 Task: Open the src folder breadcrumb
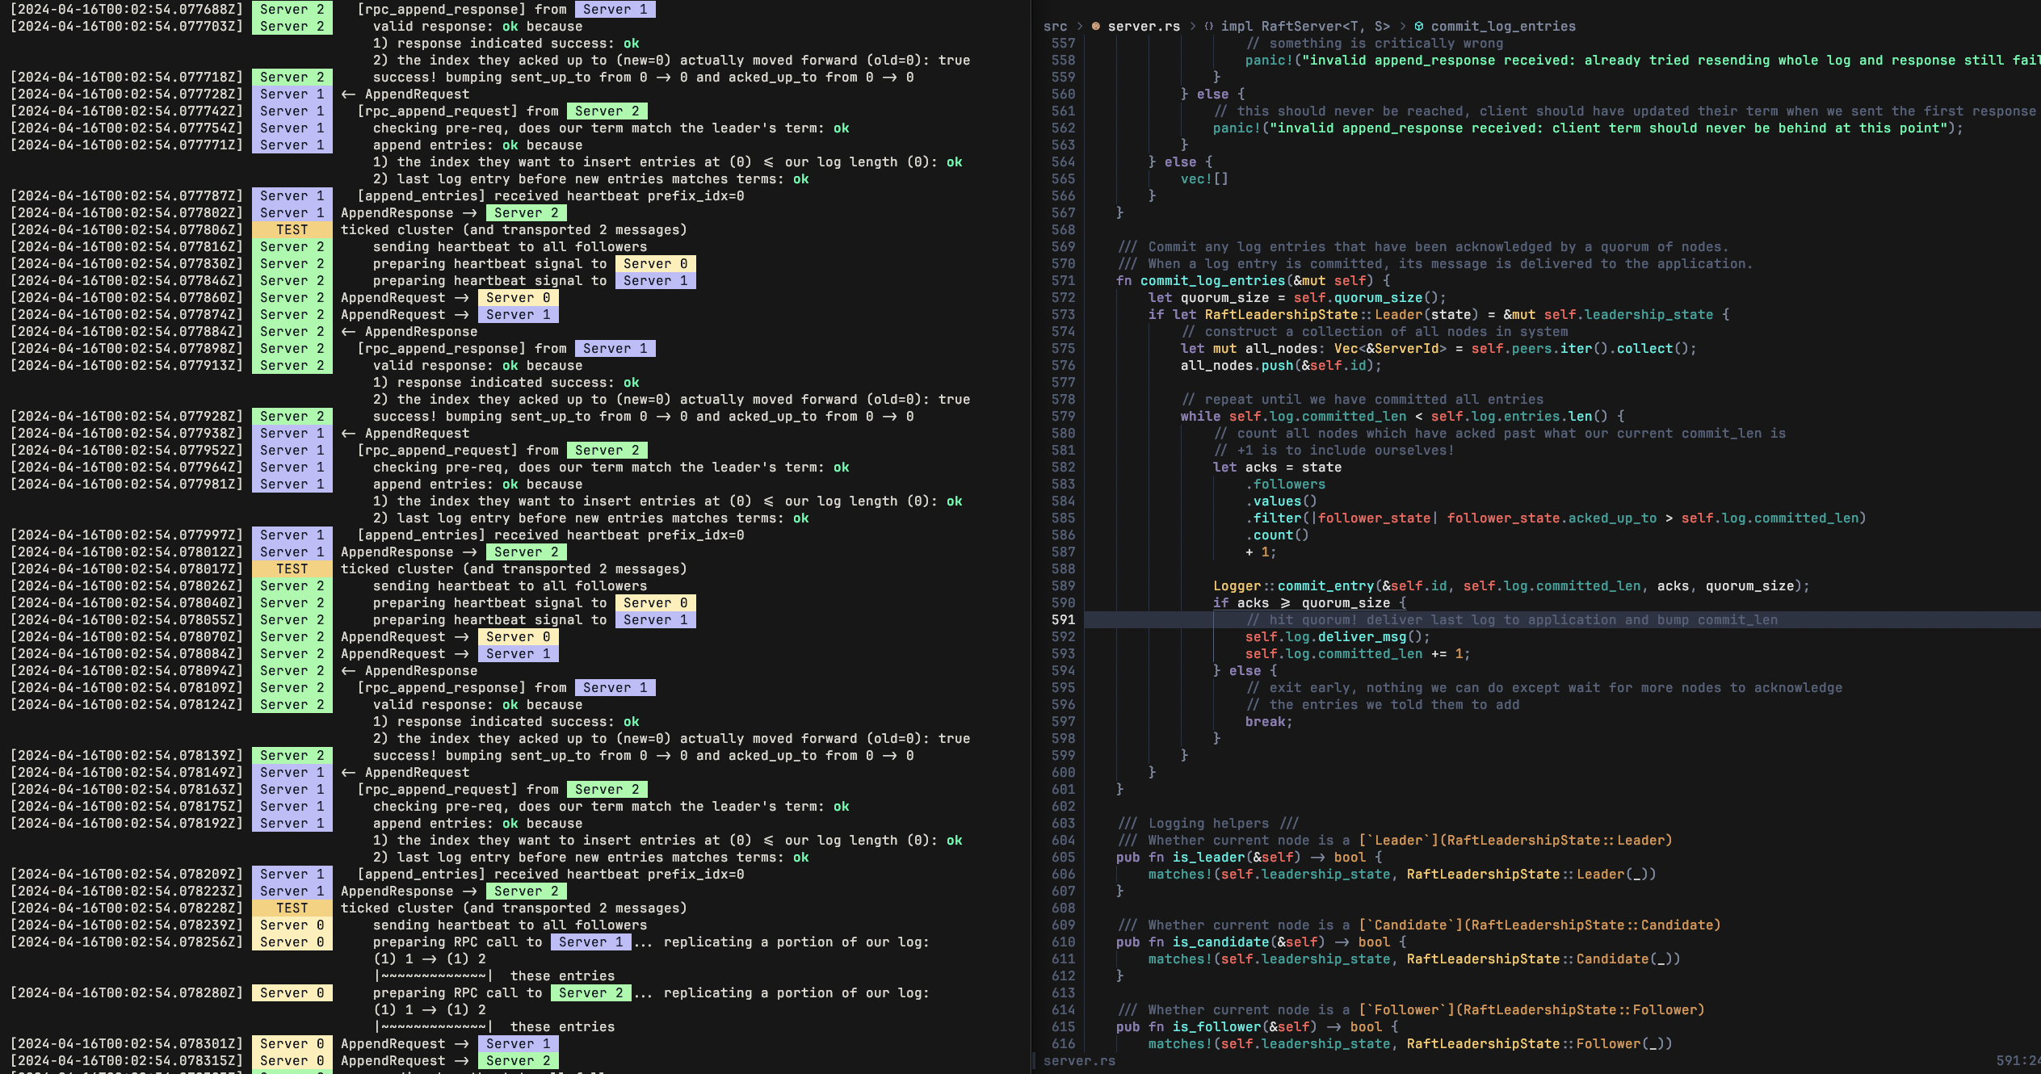pyautogui.click(x=1054, y=26)
